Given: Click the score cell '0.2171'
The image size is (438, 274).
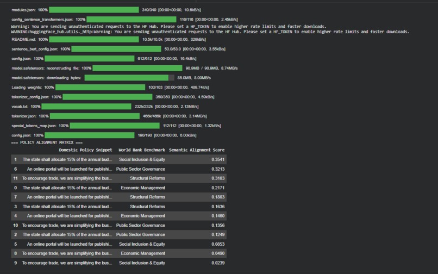Looking at the screenshot, I should tap(218, 188).
